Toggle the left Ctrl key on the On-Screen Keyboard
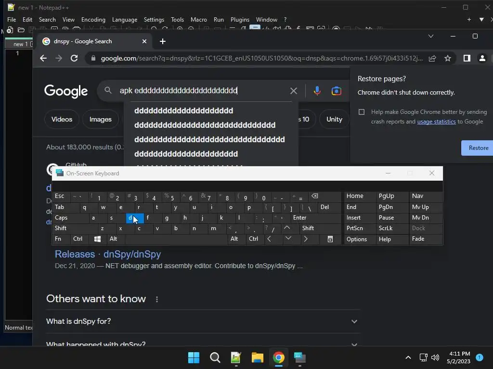Viewport: 493px width, 369px height. pos(79,239)
